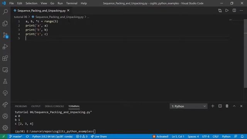The width and height of the screenshot is (247, 139).
Task: Open the Source Control view
Action: [5, 35]
